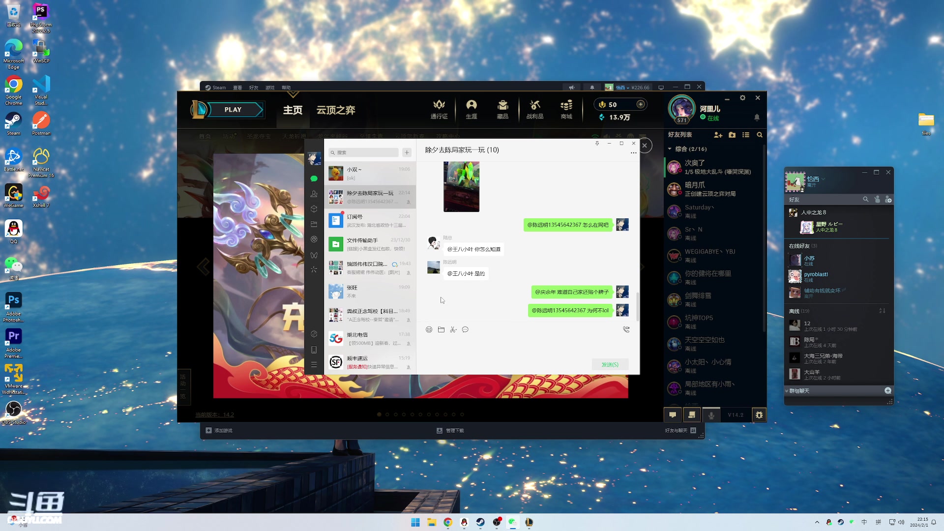The height and width of the screenshot is (531, 944).
Task: Click Steam 添加游戏 button
Action: tap(219, 430)
